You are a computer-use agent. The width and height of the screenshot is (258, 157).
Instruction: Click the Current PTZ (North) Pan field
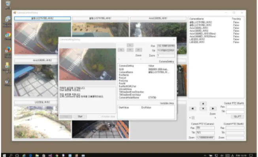pos(235,128)
